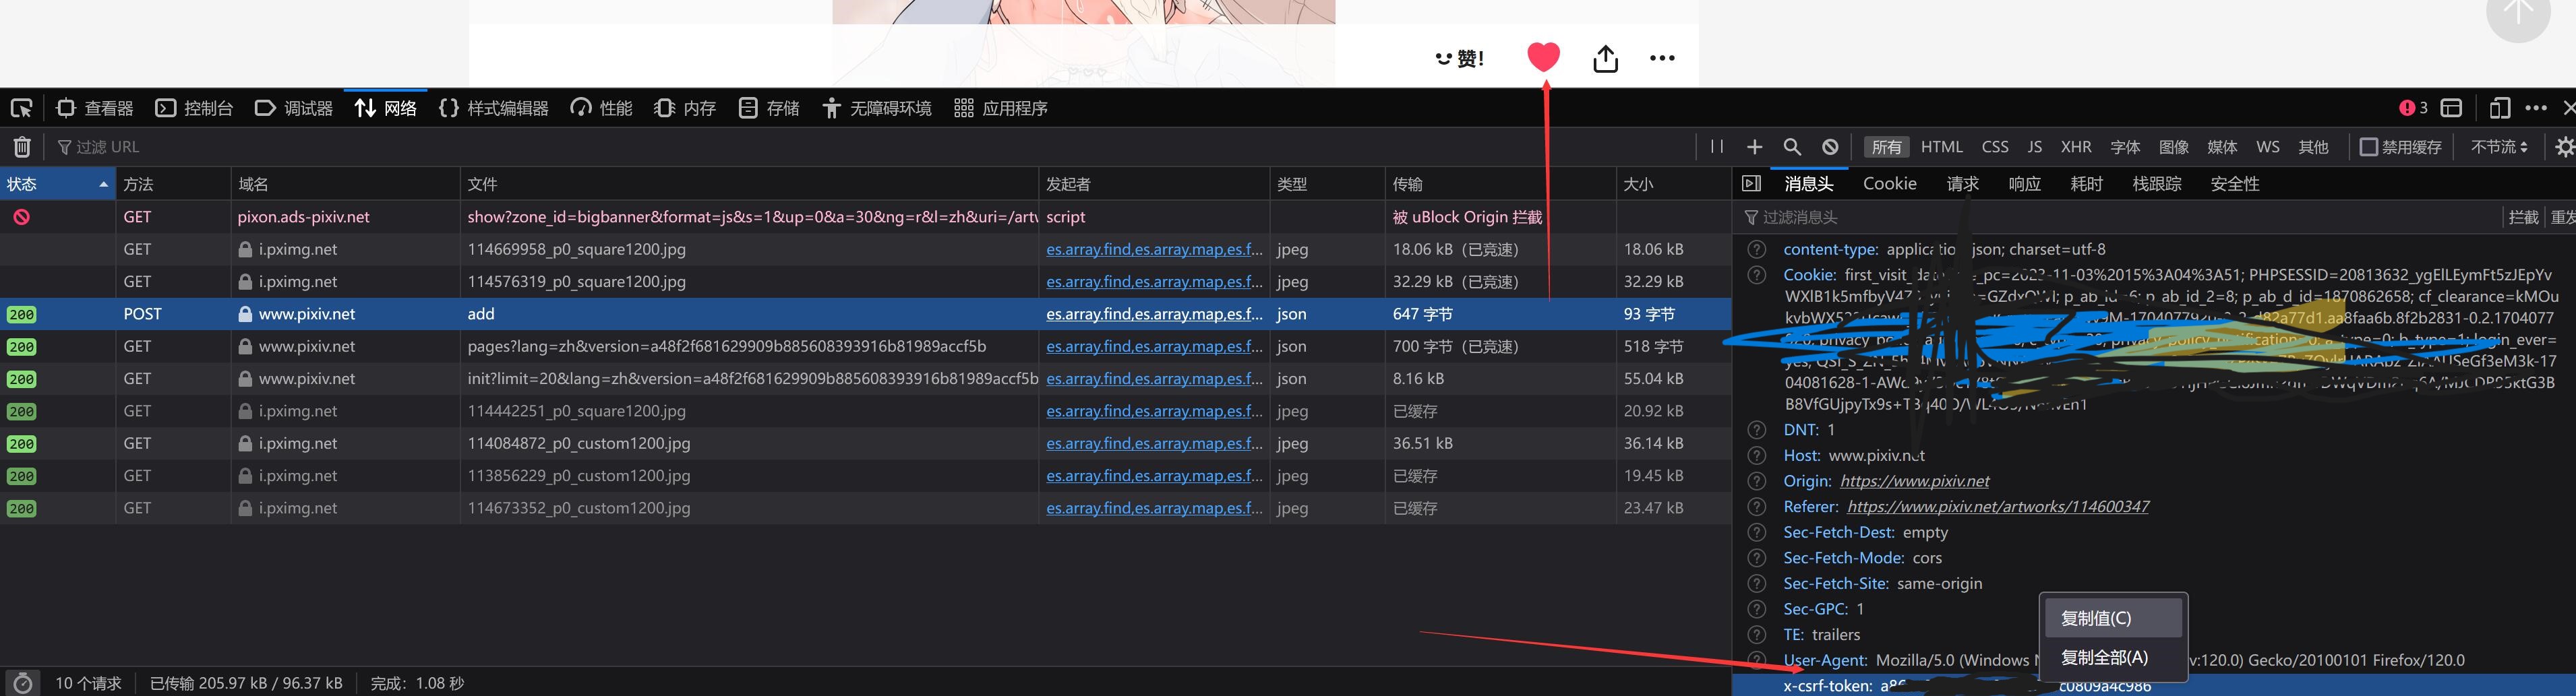Open request blocking circle-slash icon
Viewport: 2576px width, 696px height.
tap(1830, 147)
